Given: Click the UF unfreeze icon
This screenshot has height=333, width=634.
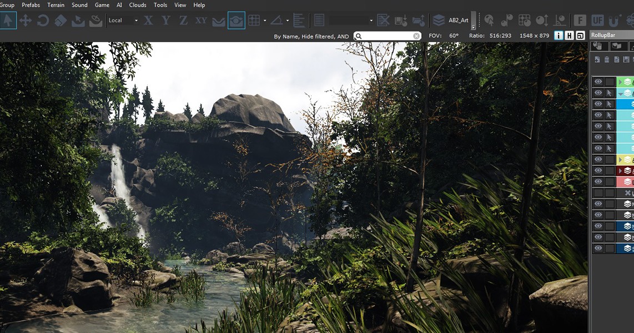Looking at the screenshot, I should [597, 20].
